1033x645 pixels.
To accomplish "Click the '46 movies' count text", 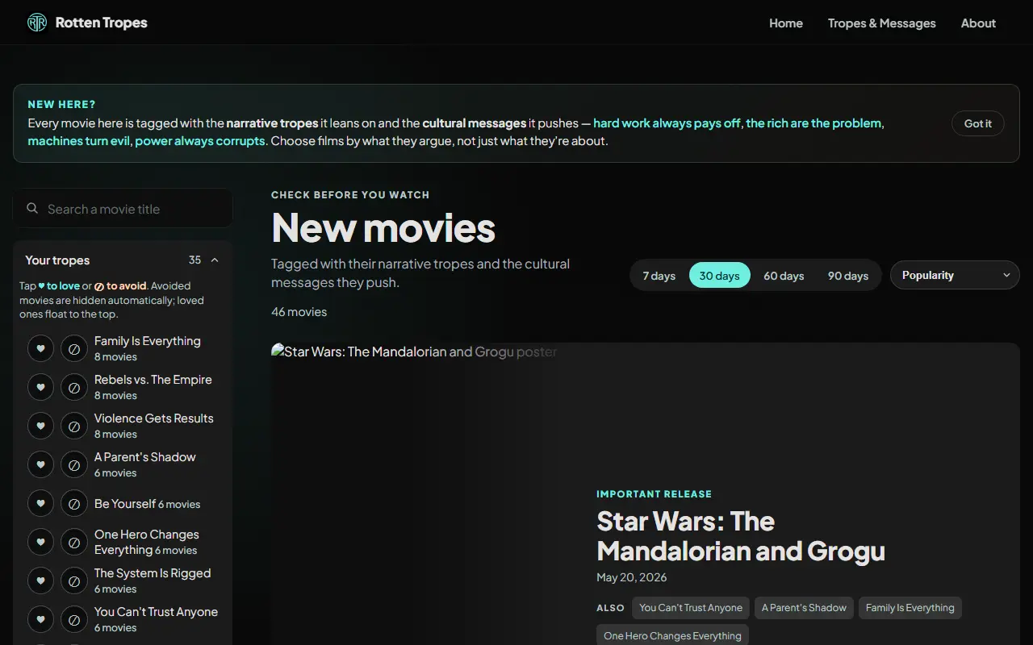I will (299, 311).
